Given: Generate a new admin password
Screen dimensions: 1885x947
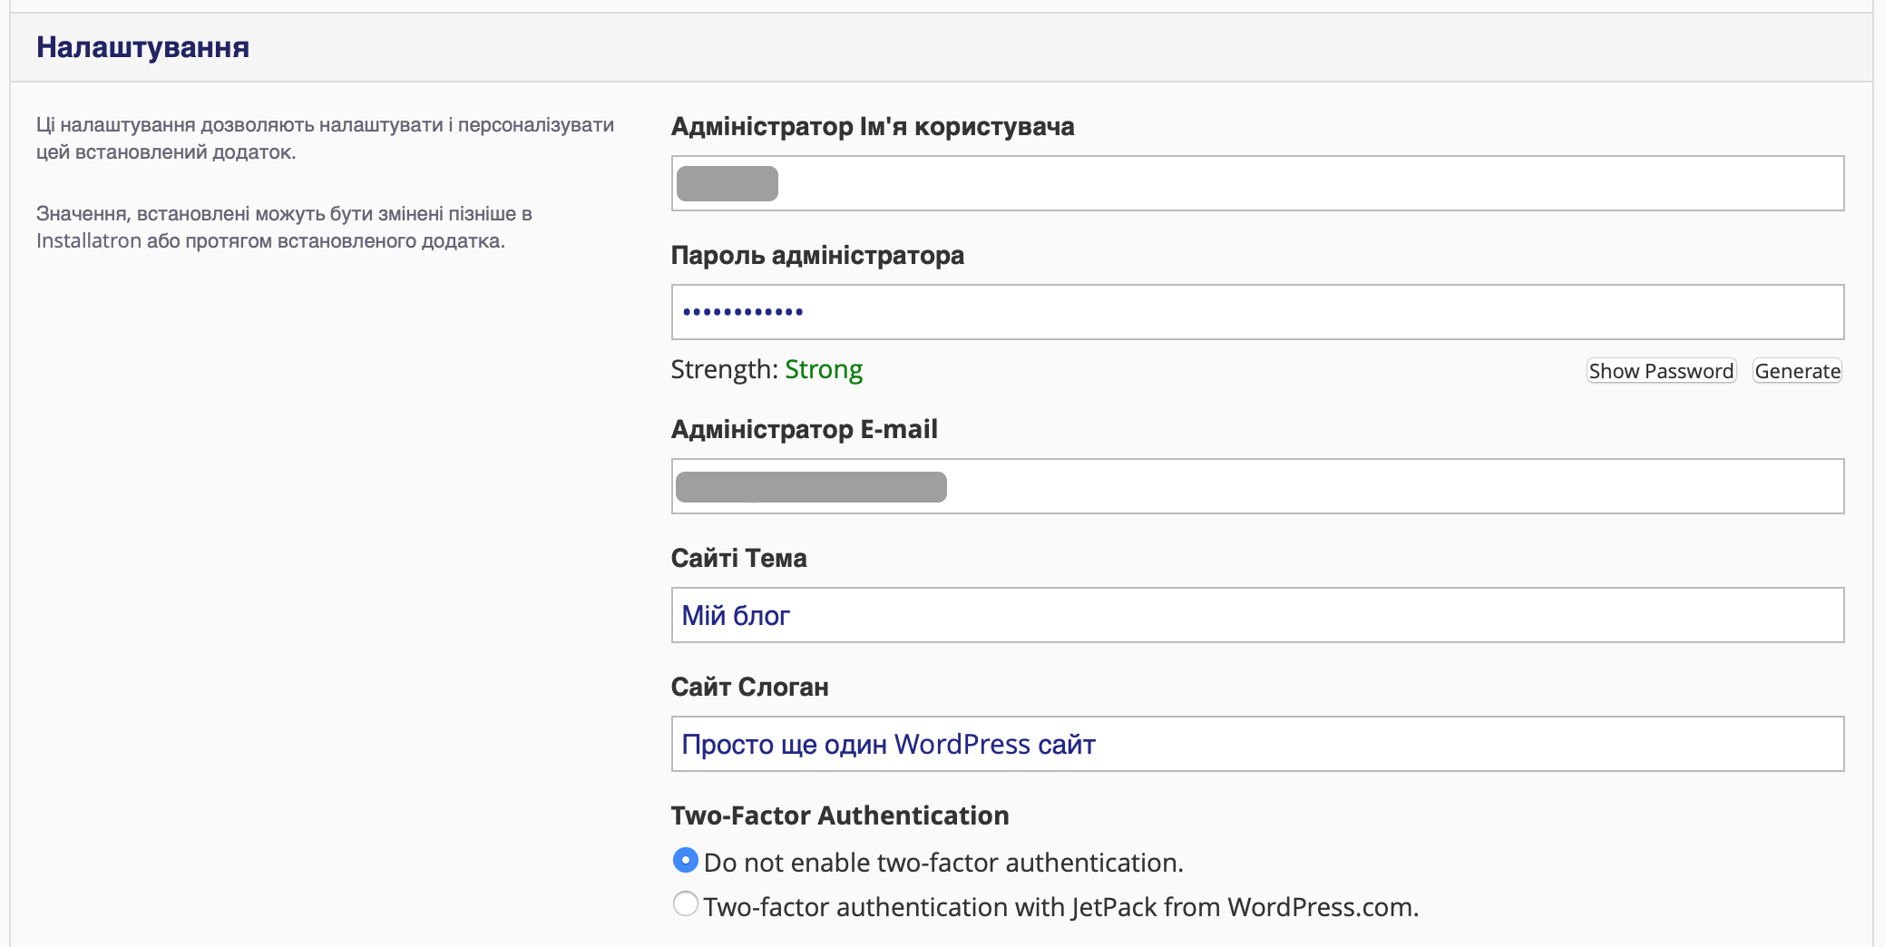Looking at the screenshot, I should pos(1796,371).
